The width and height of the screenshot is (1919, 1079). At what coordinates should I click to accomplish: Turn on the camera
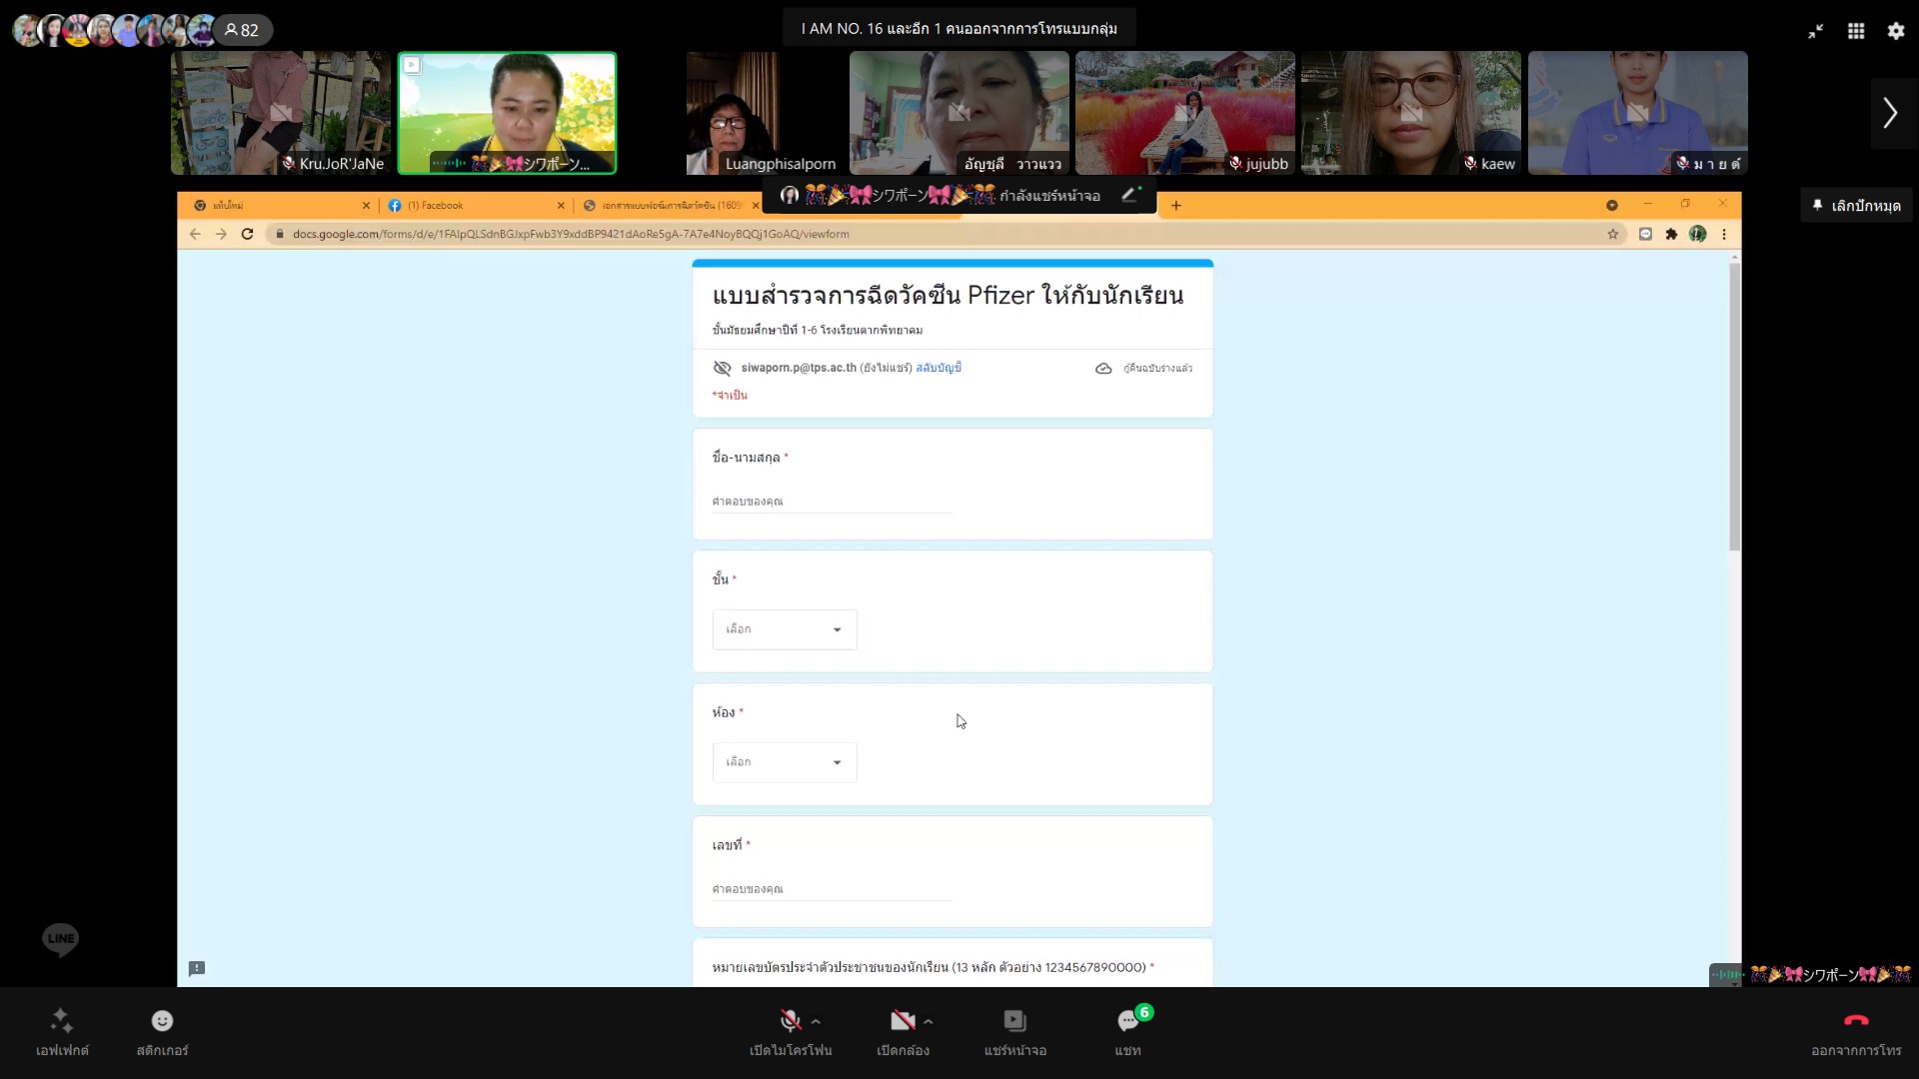(903, 1020)
